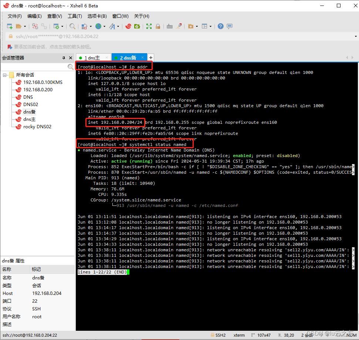Click the globe encoding toolbar icon
The image size is (359, 340).
(x=99, y=26)
